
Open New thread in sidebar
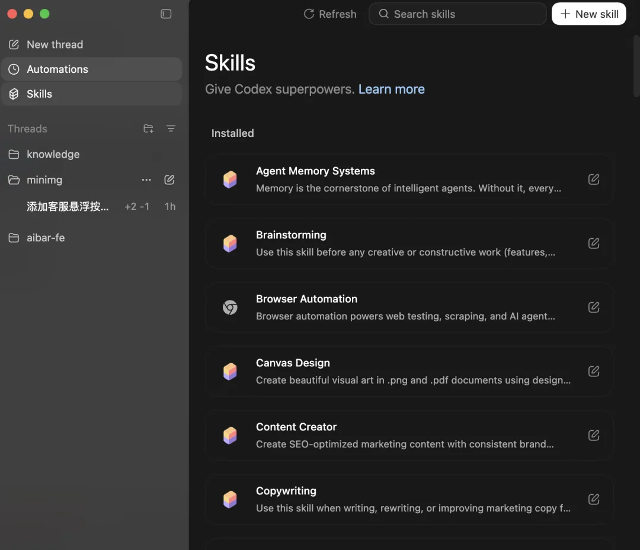pos(91,44)
